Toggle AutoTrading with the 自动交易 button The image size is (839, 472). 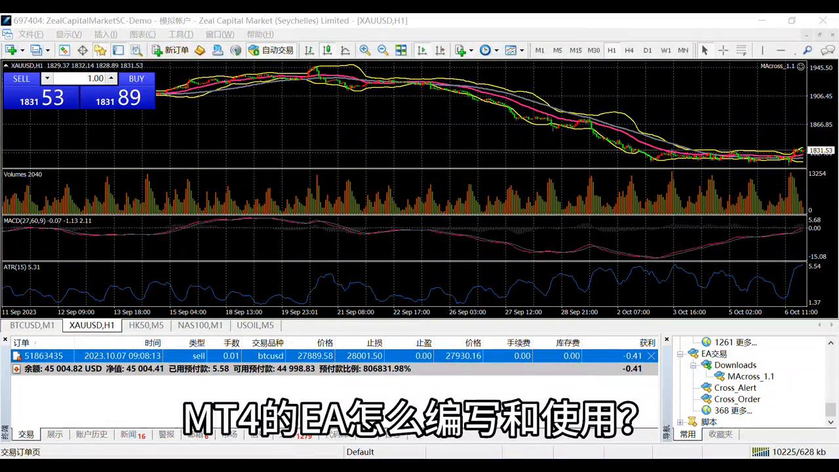pos(271,50)
